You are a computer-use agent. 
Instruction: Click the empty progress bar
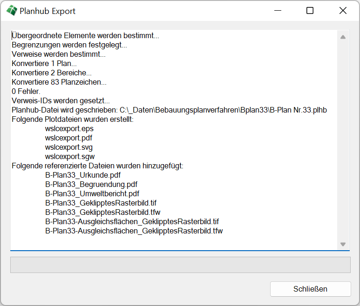coord(180,265)
